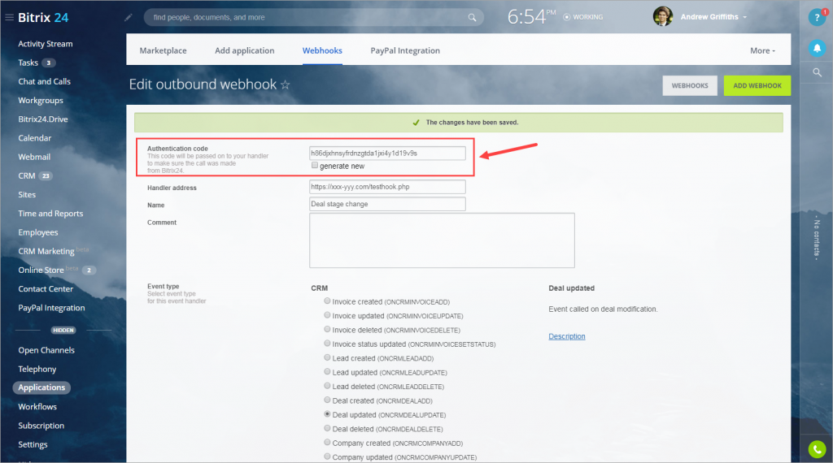833x463 pixels.
Task: Select Lead updated event radio
Action: (x=327, y=372)
